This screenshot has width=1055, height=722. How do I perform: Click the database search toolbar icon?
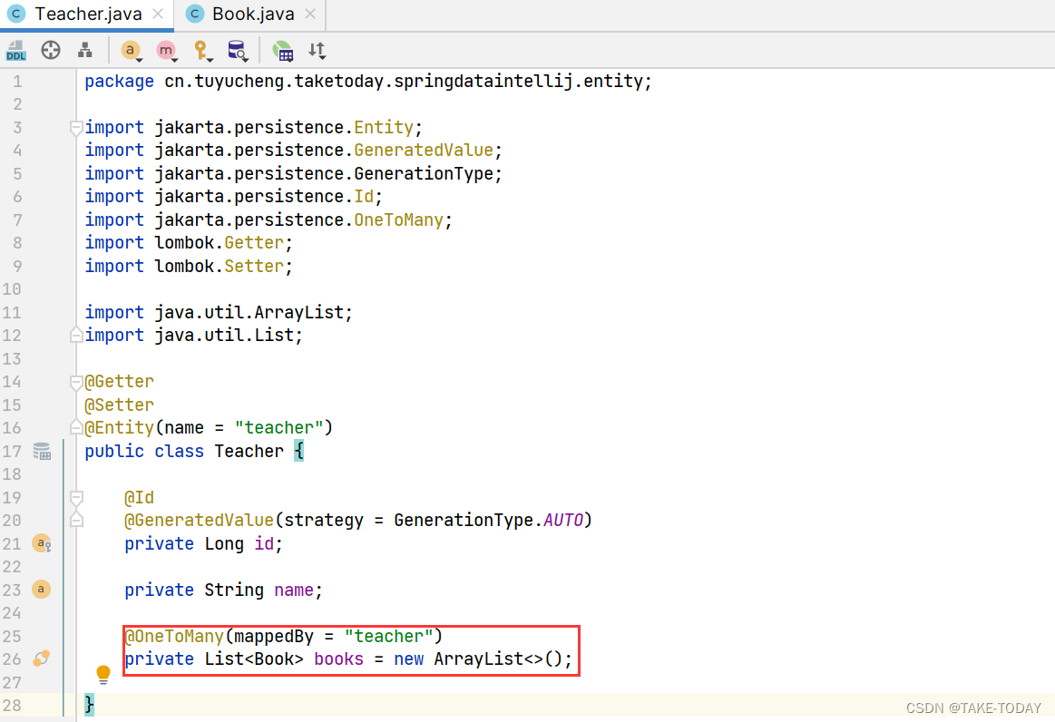coord(237,51)
